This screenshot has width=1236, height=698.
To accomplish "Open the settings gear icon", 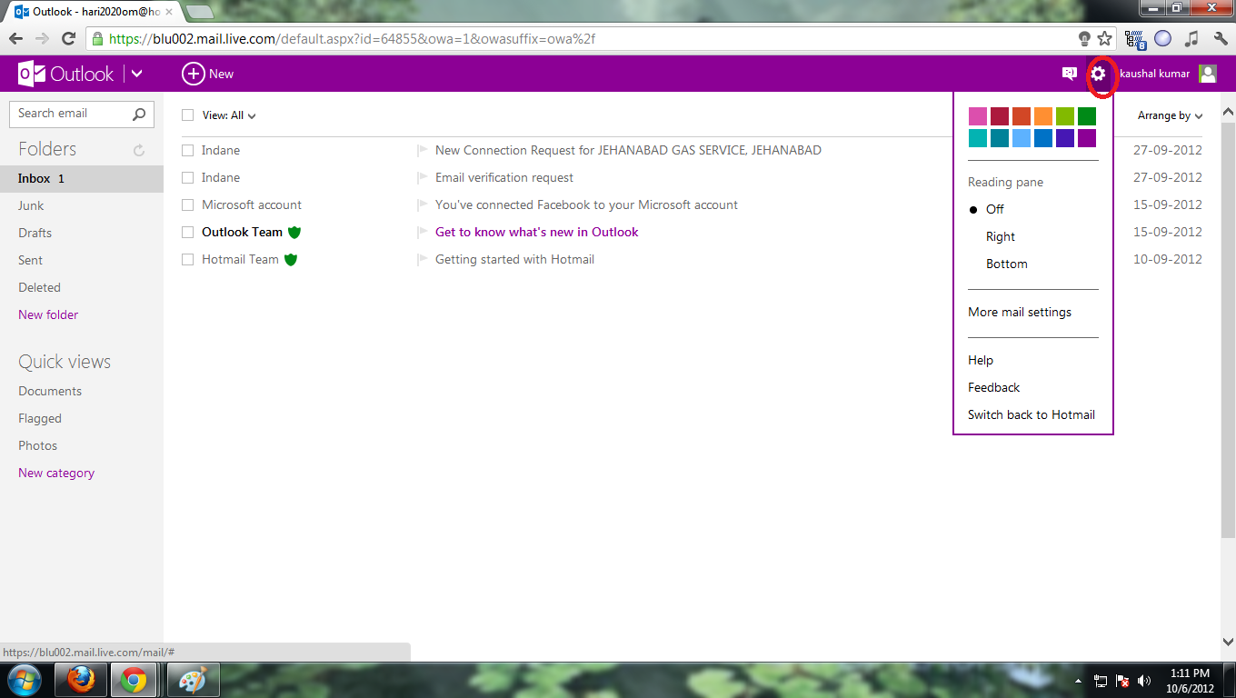I will pos(1099,74).
